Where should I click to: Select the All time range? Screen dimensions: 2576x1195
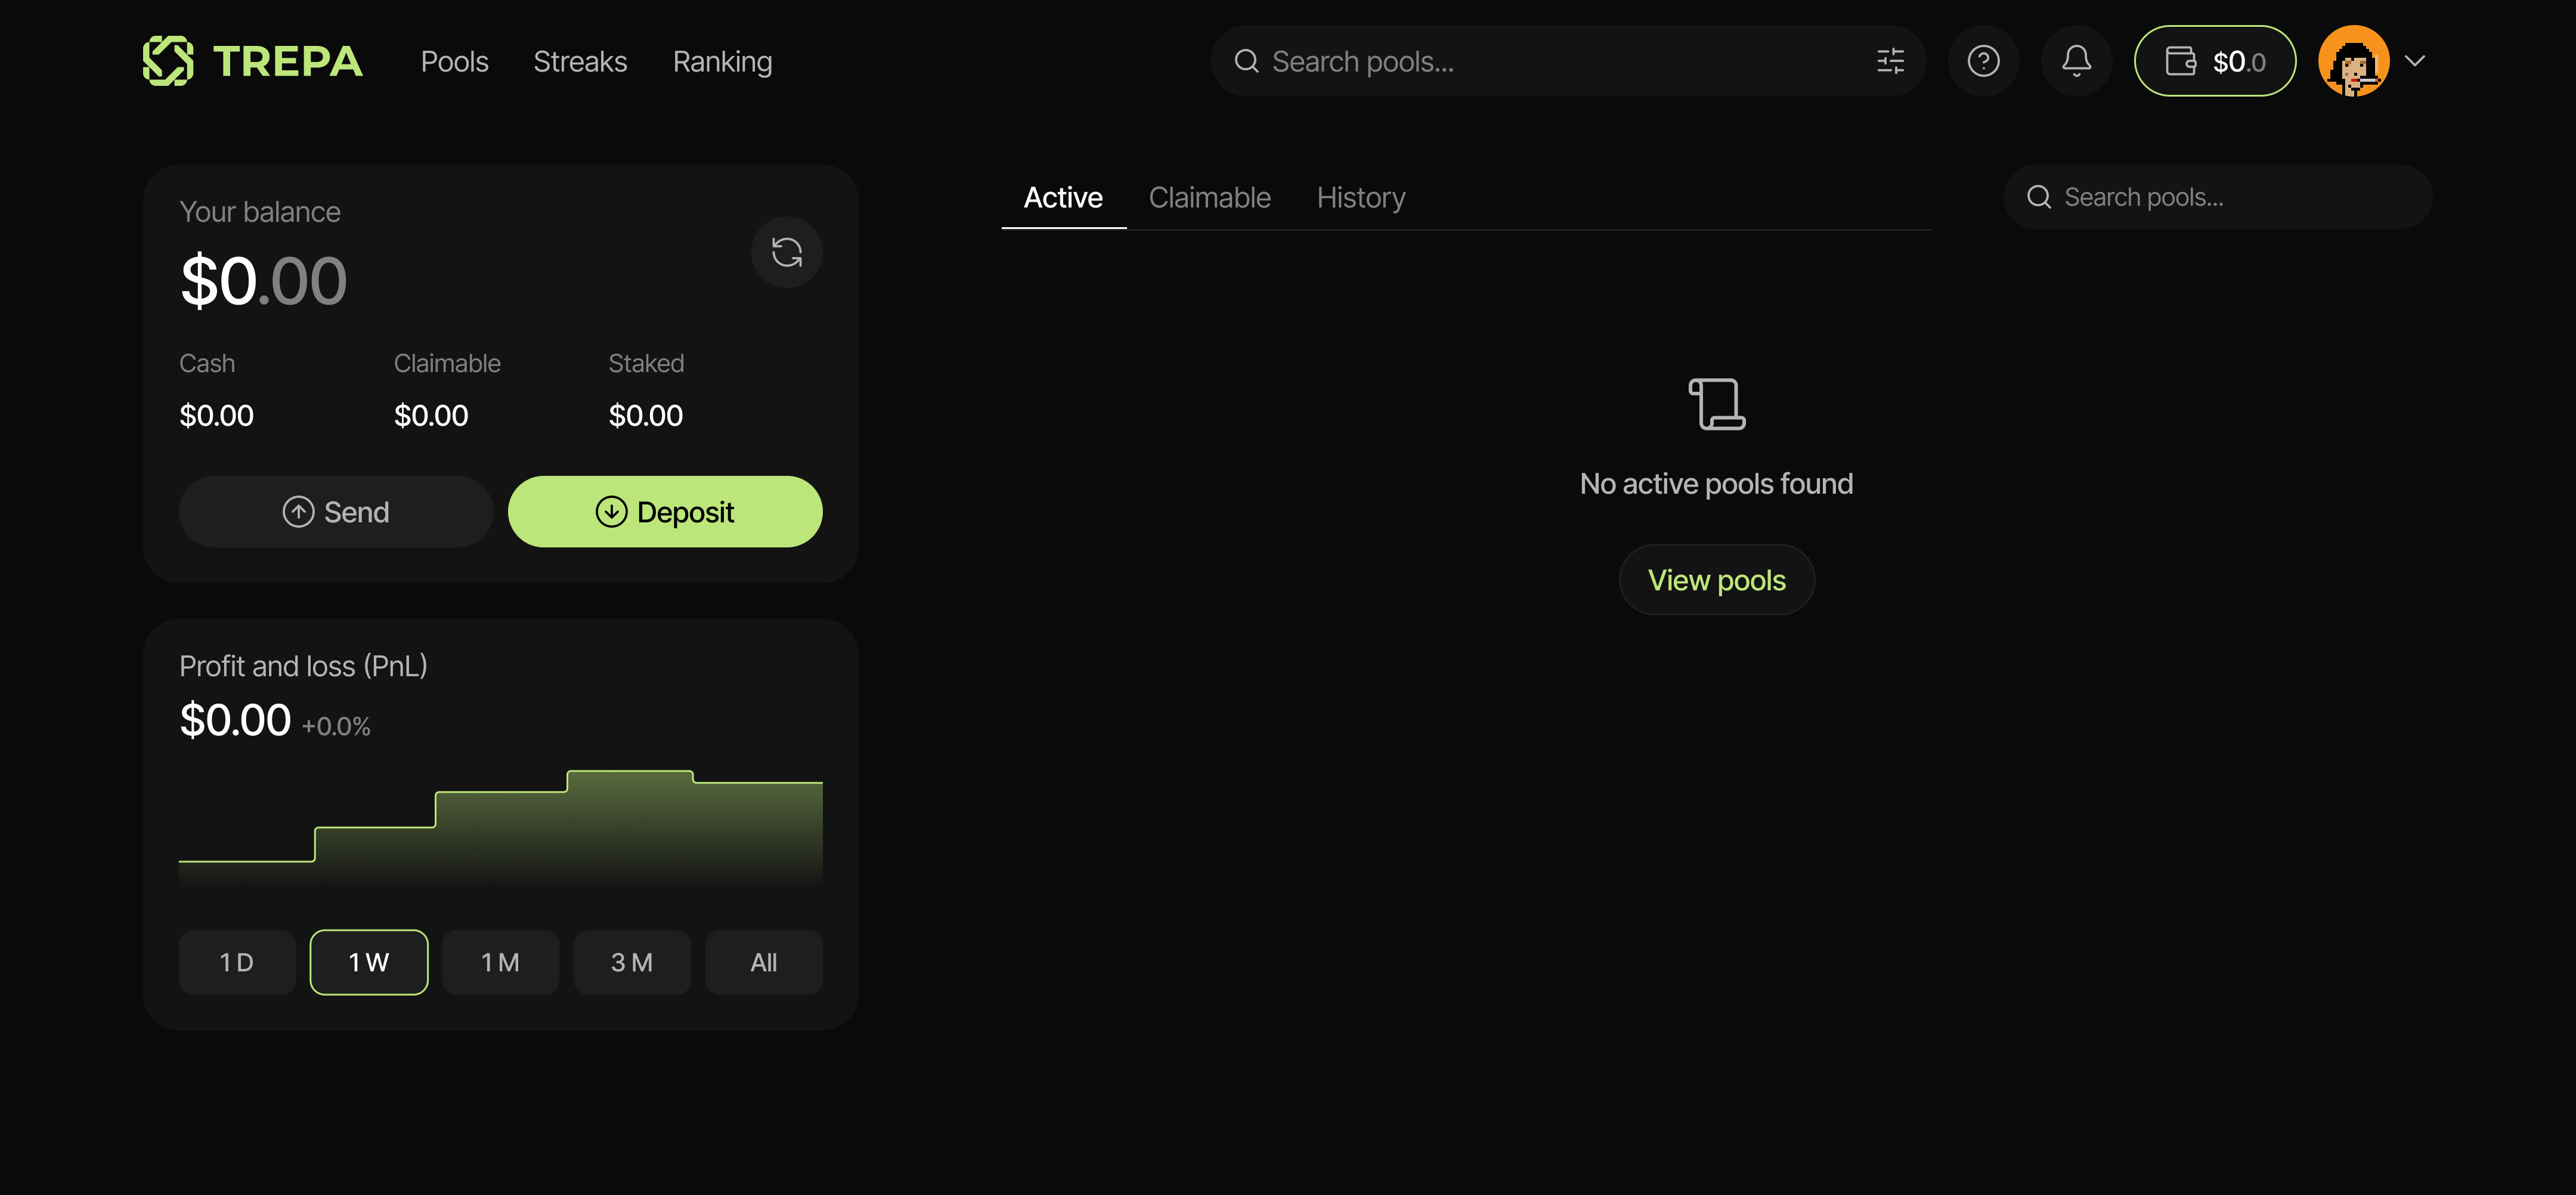763,962
